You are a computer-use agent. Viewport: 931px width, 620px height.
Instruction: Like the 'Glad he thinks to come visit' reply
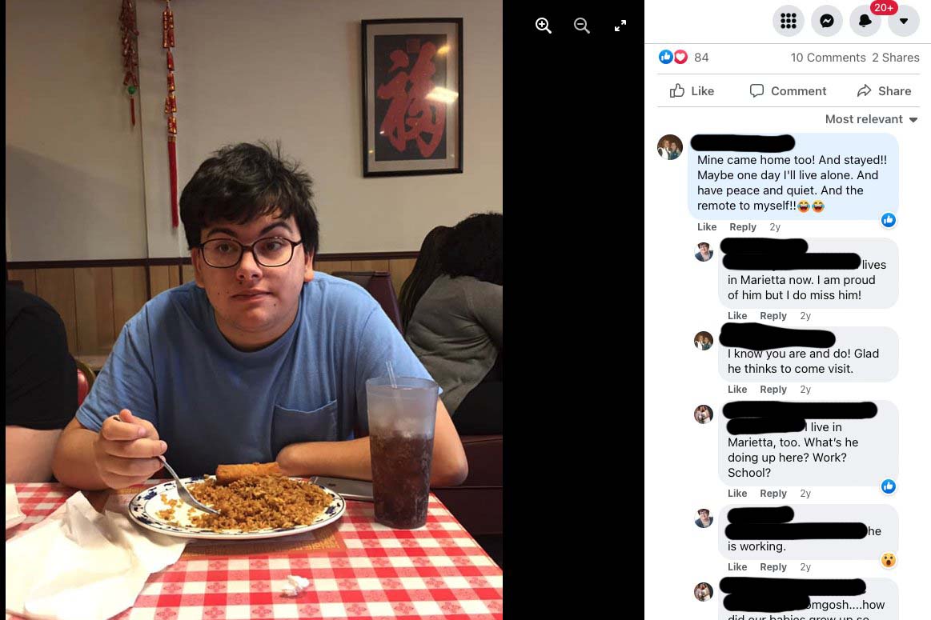737,390
